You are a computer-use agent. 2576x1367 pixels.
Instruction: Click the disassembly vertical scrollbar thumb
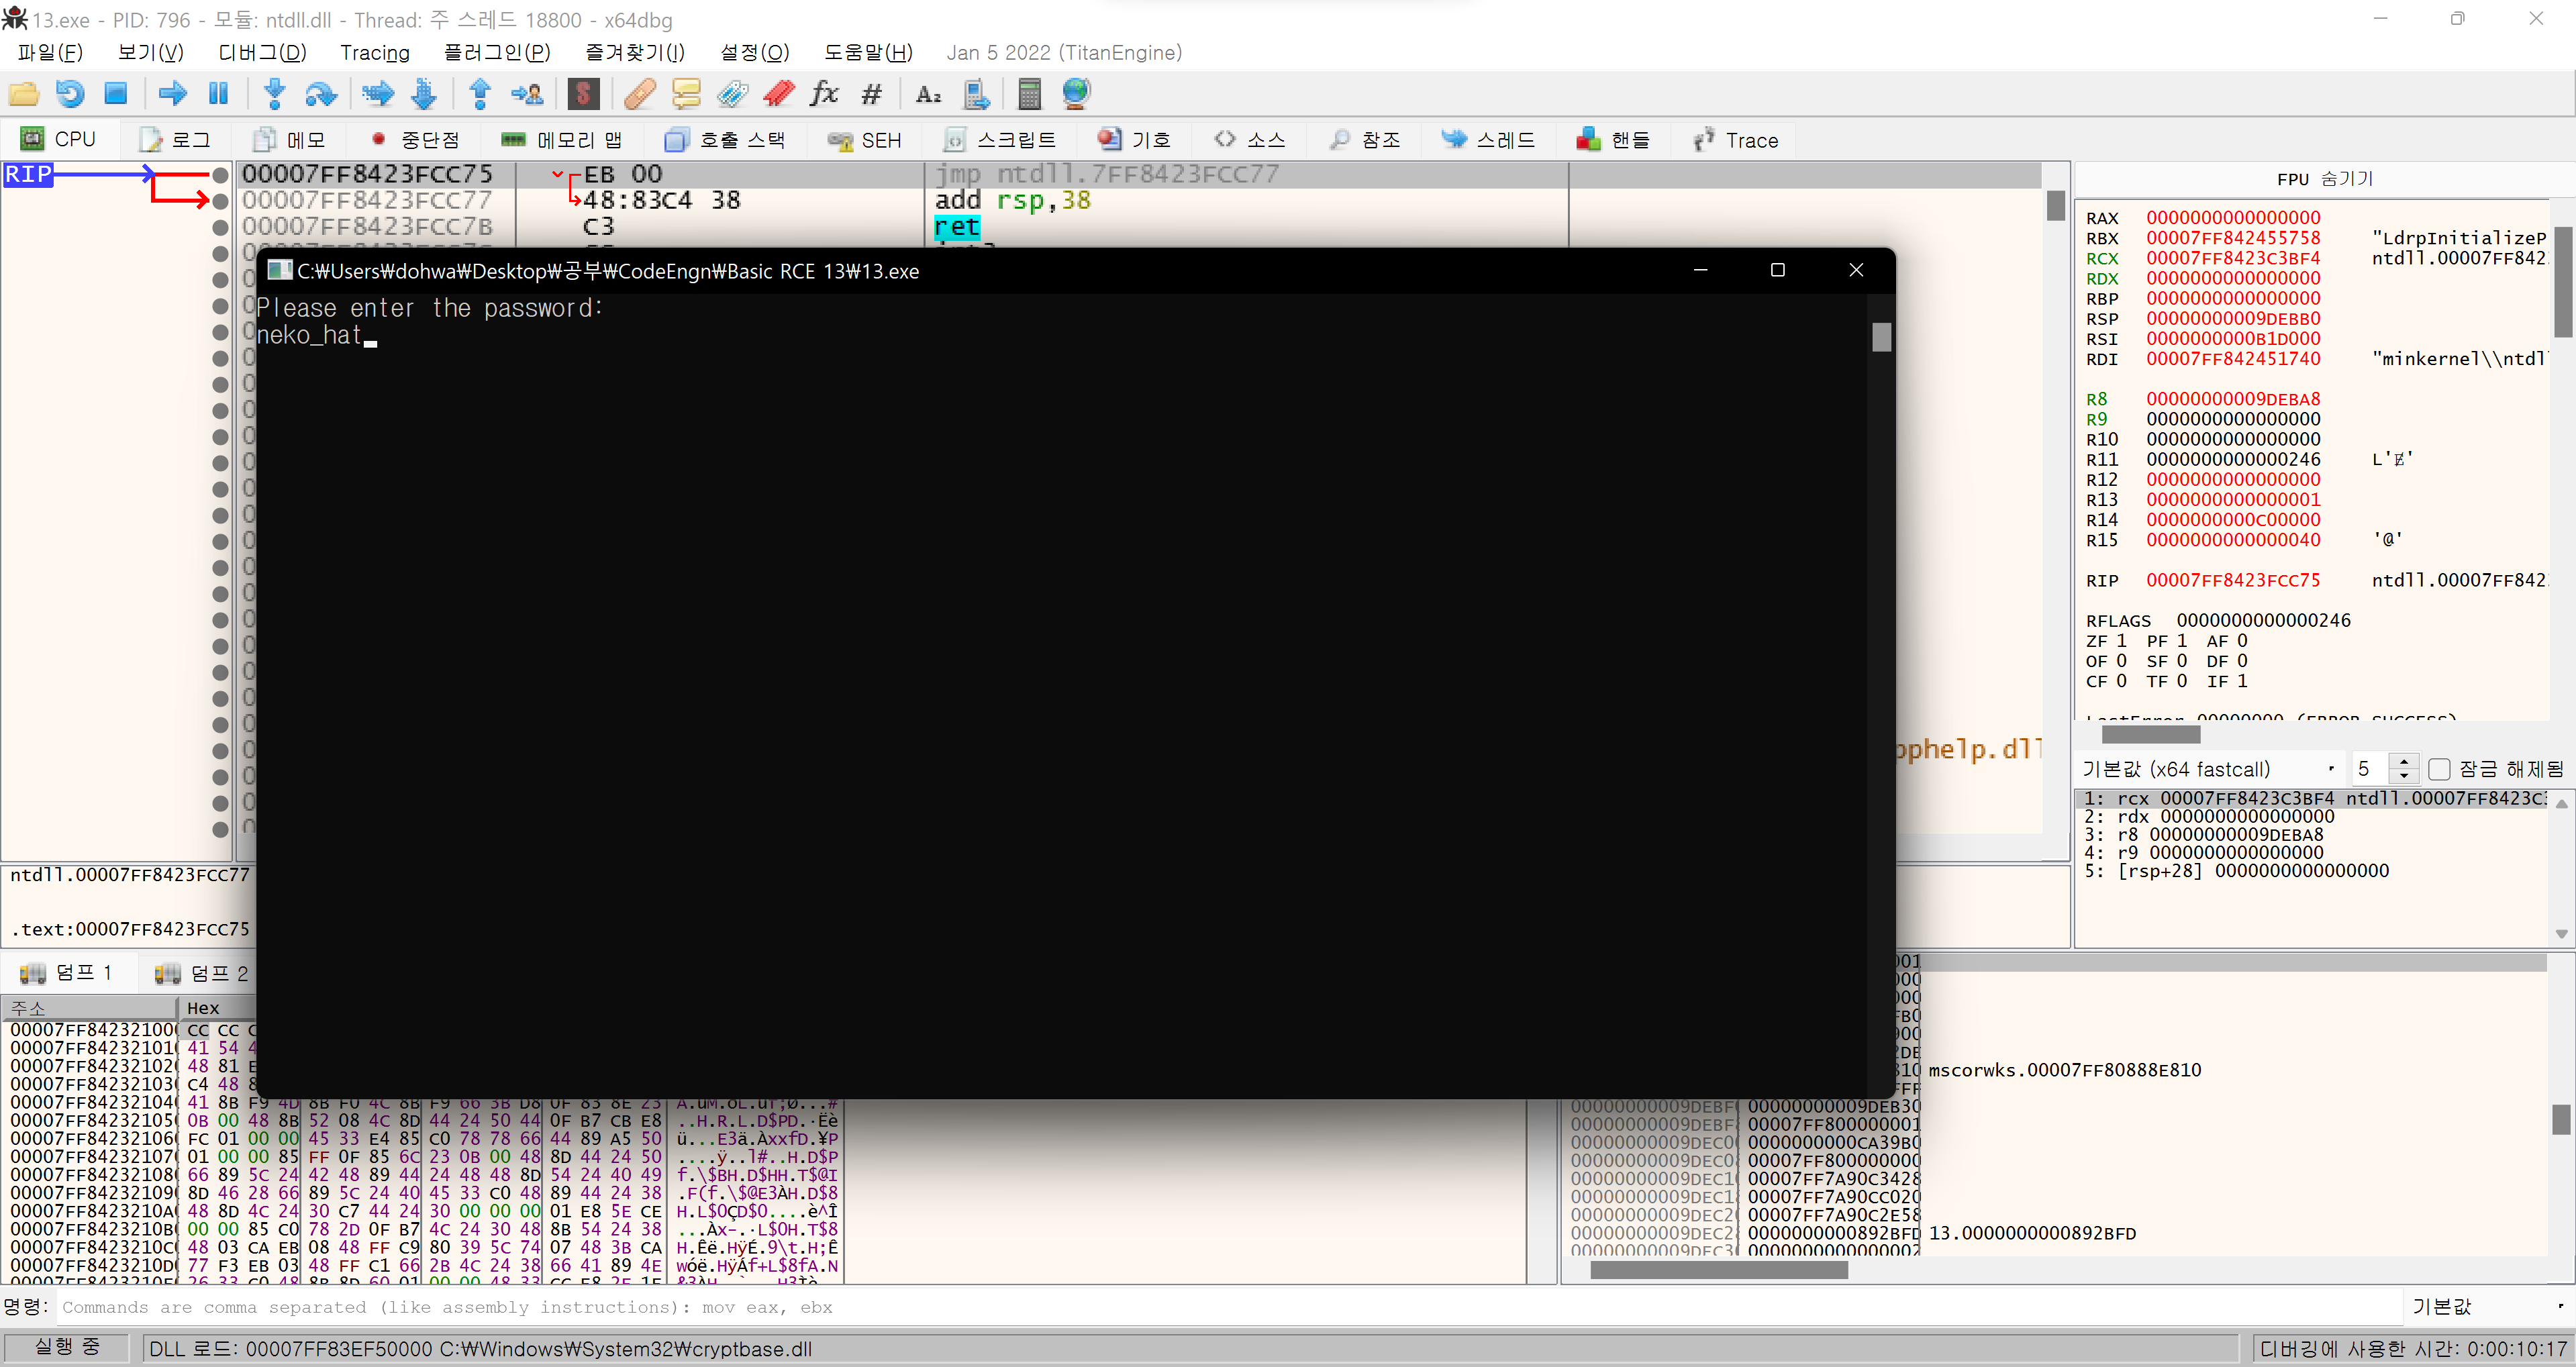[2055, 205]
